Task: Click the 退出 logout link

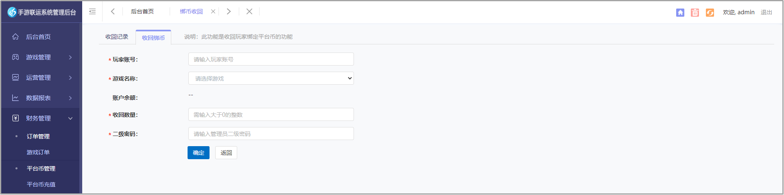Action: pos(767,12)
